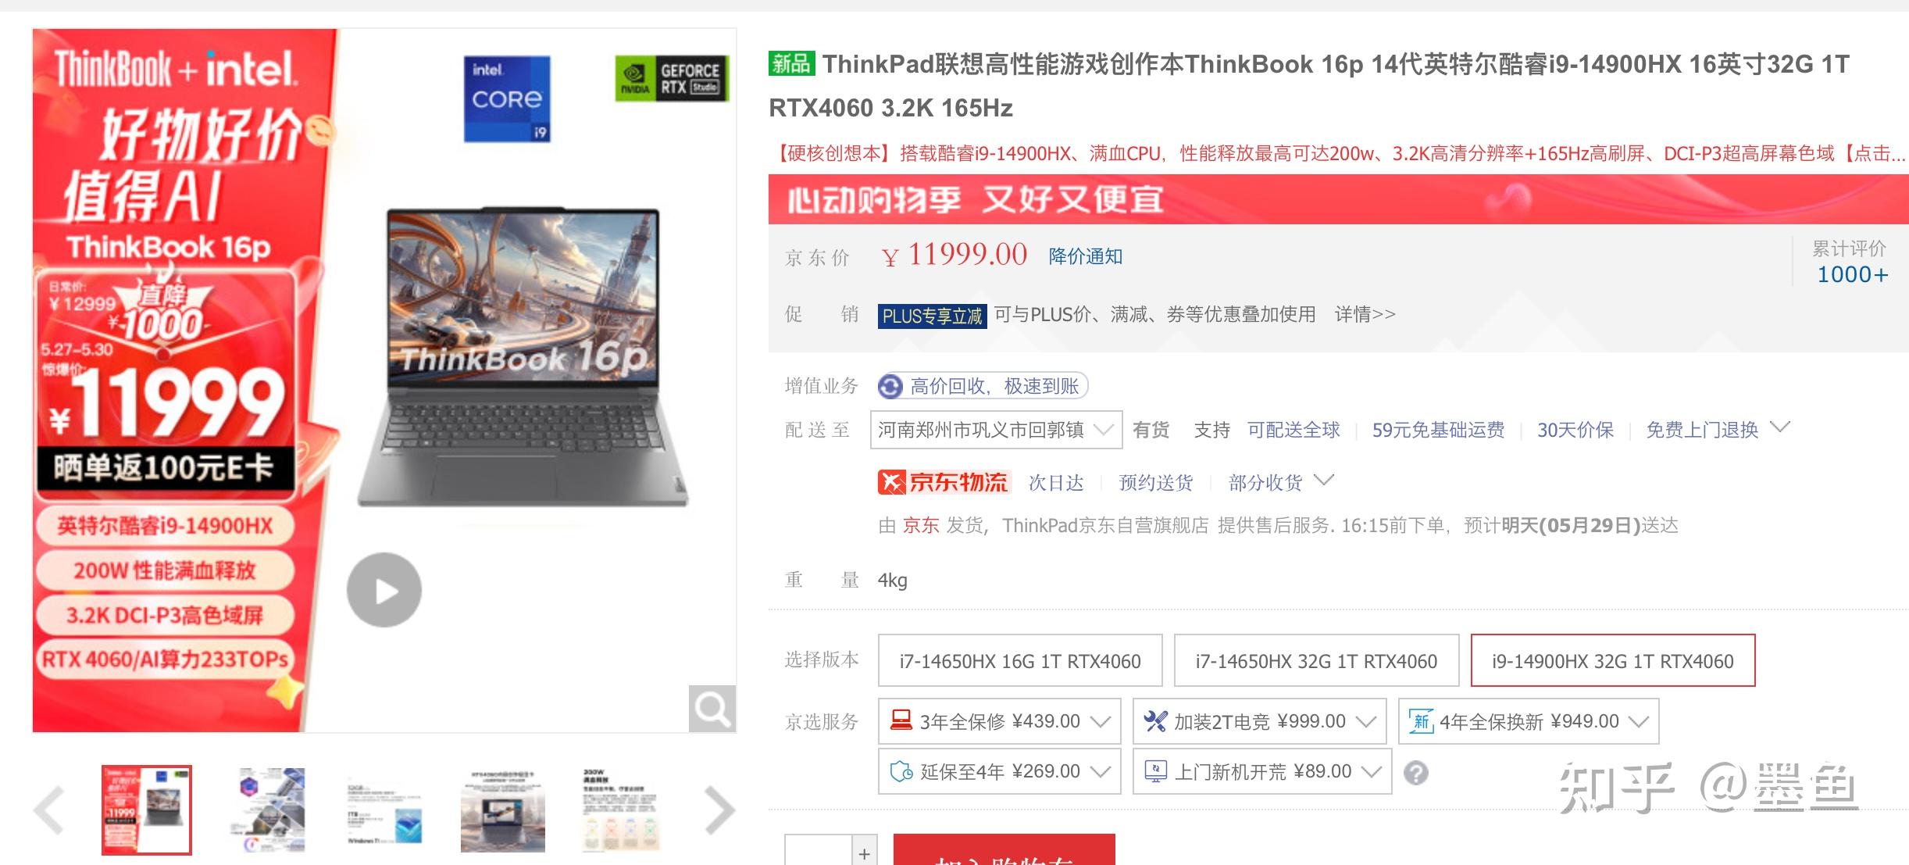Expand 部分收货 delivery options chevron
Image resolution: width=1909 pixels, height=865 pixels.
point(1324,480)
